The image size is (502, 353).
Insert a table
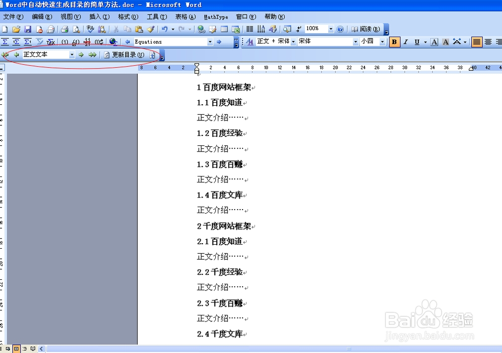click(224, 30)
